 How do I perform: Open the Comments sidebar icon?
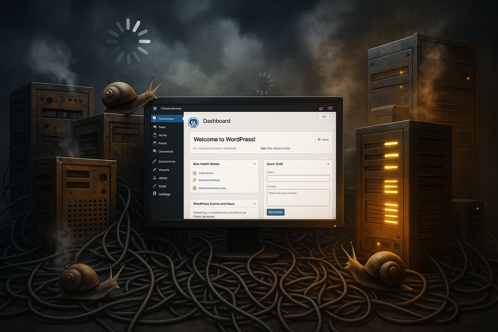[x=155, y=151]
